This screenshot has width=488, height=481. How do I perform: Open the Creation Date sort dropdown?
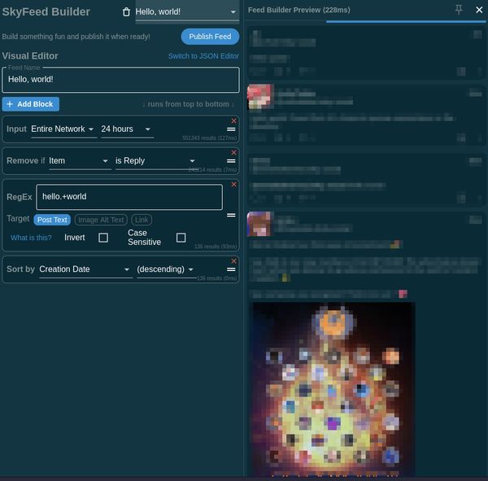point(85,269)
